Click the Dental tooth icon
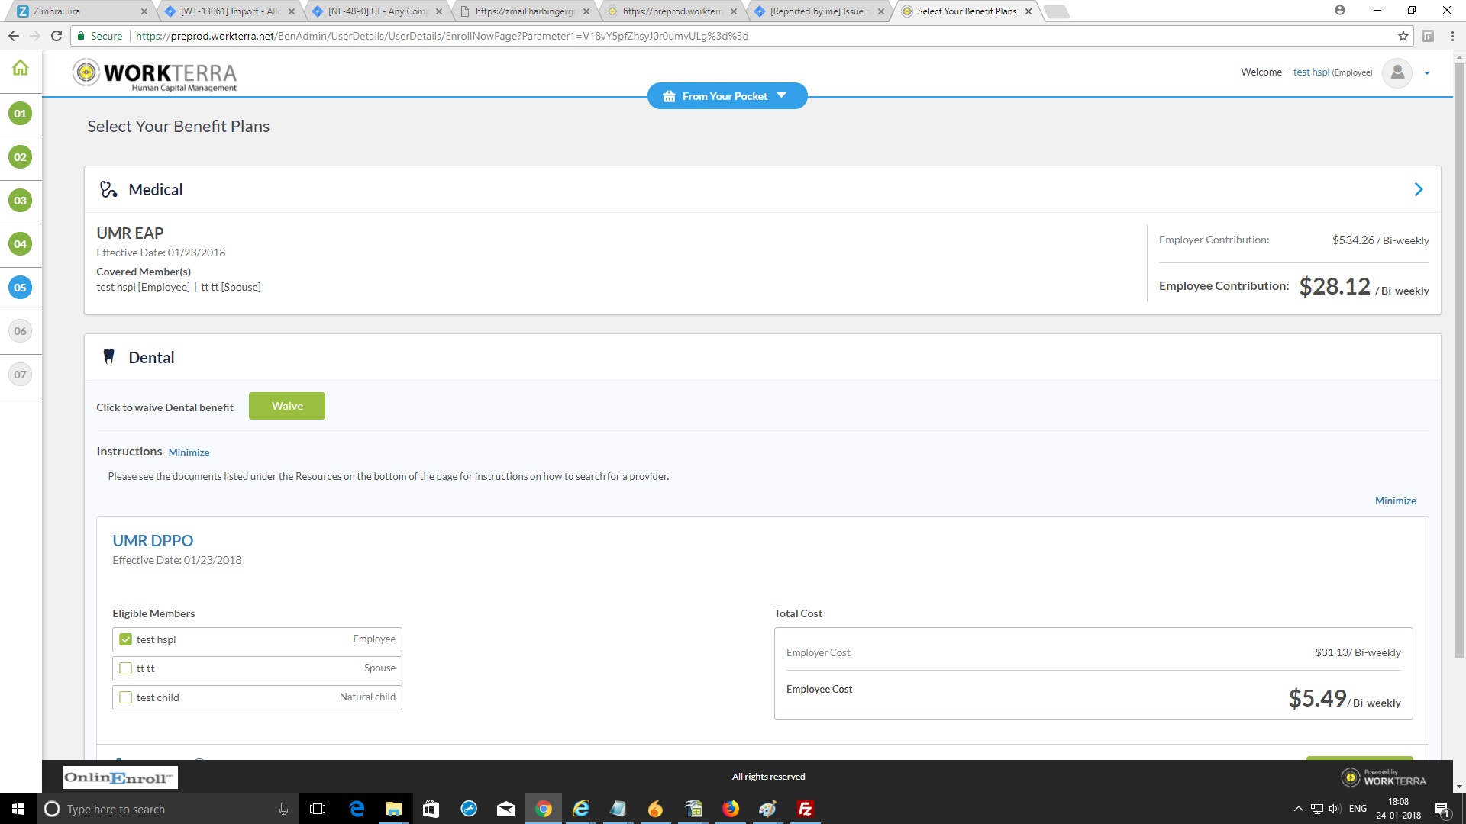1466x824 pixels. (x=108, y=357)
